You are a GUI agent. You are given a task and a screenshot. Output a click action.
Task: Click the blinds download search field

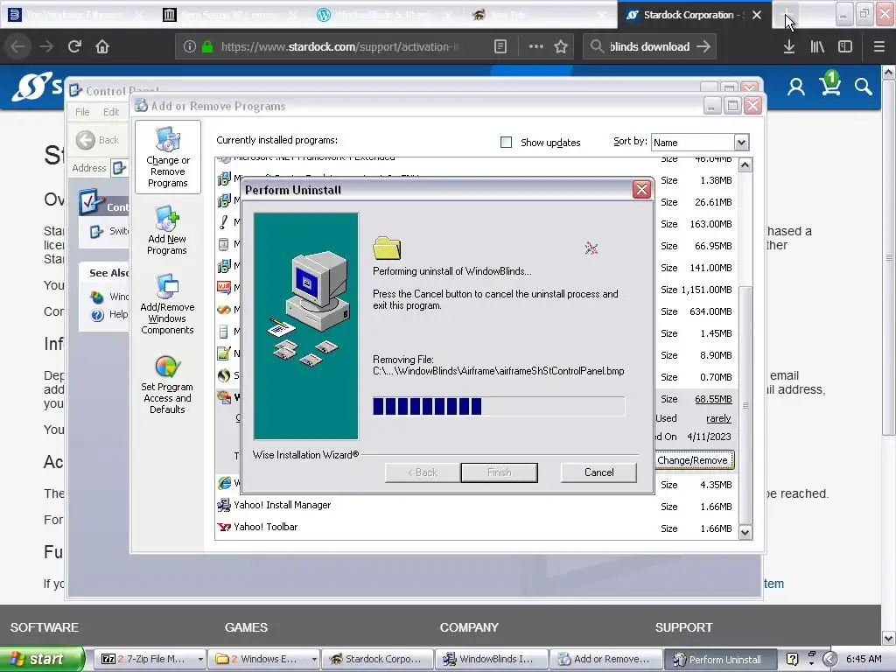pyautogui.click(x=650, y=46)
